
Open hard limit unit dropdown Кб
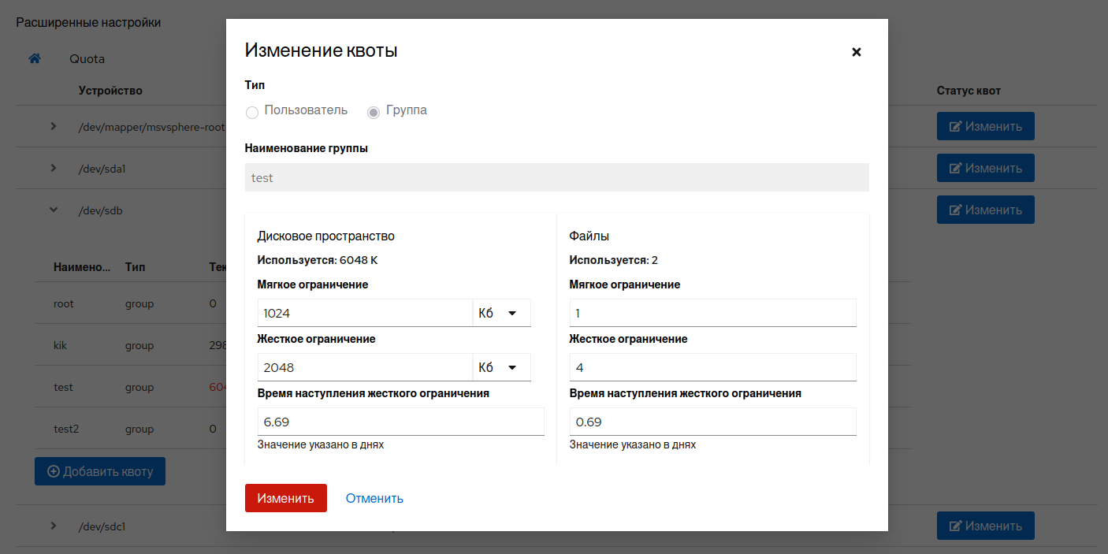click(x=501, y=367)
